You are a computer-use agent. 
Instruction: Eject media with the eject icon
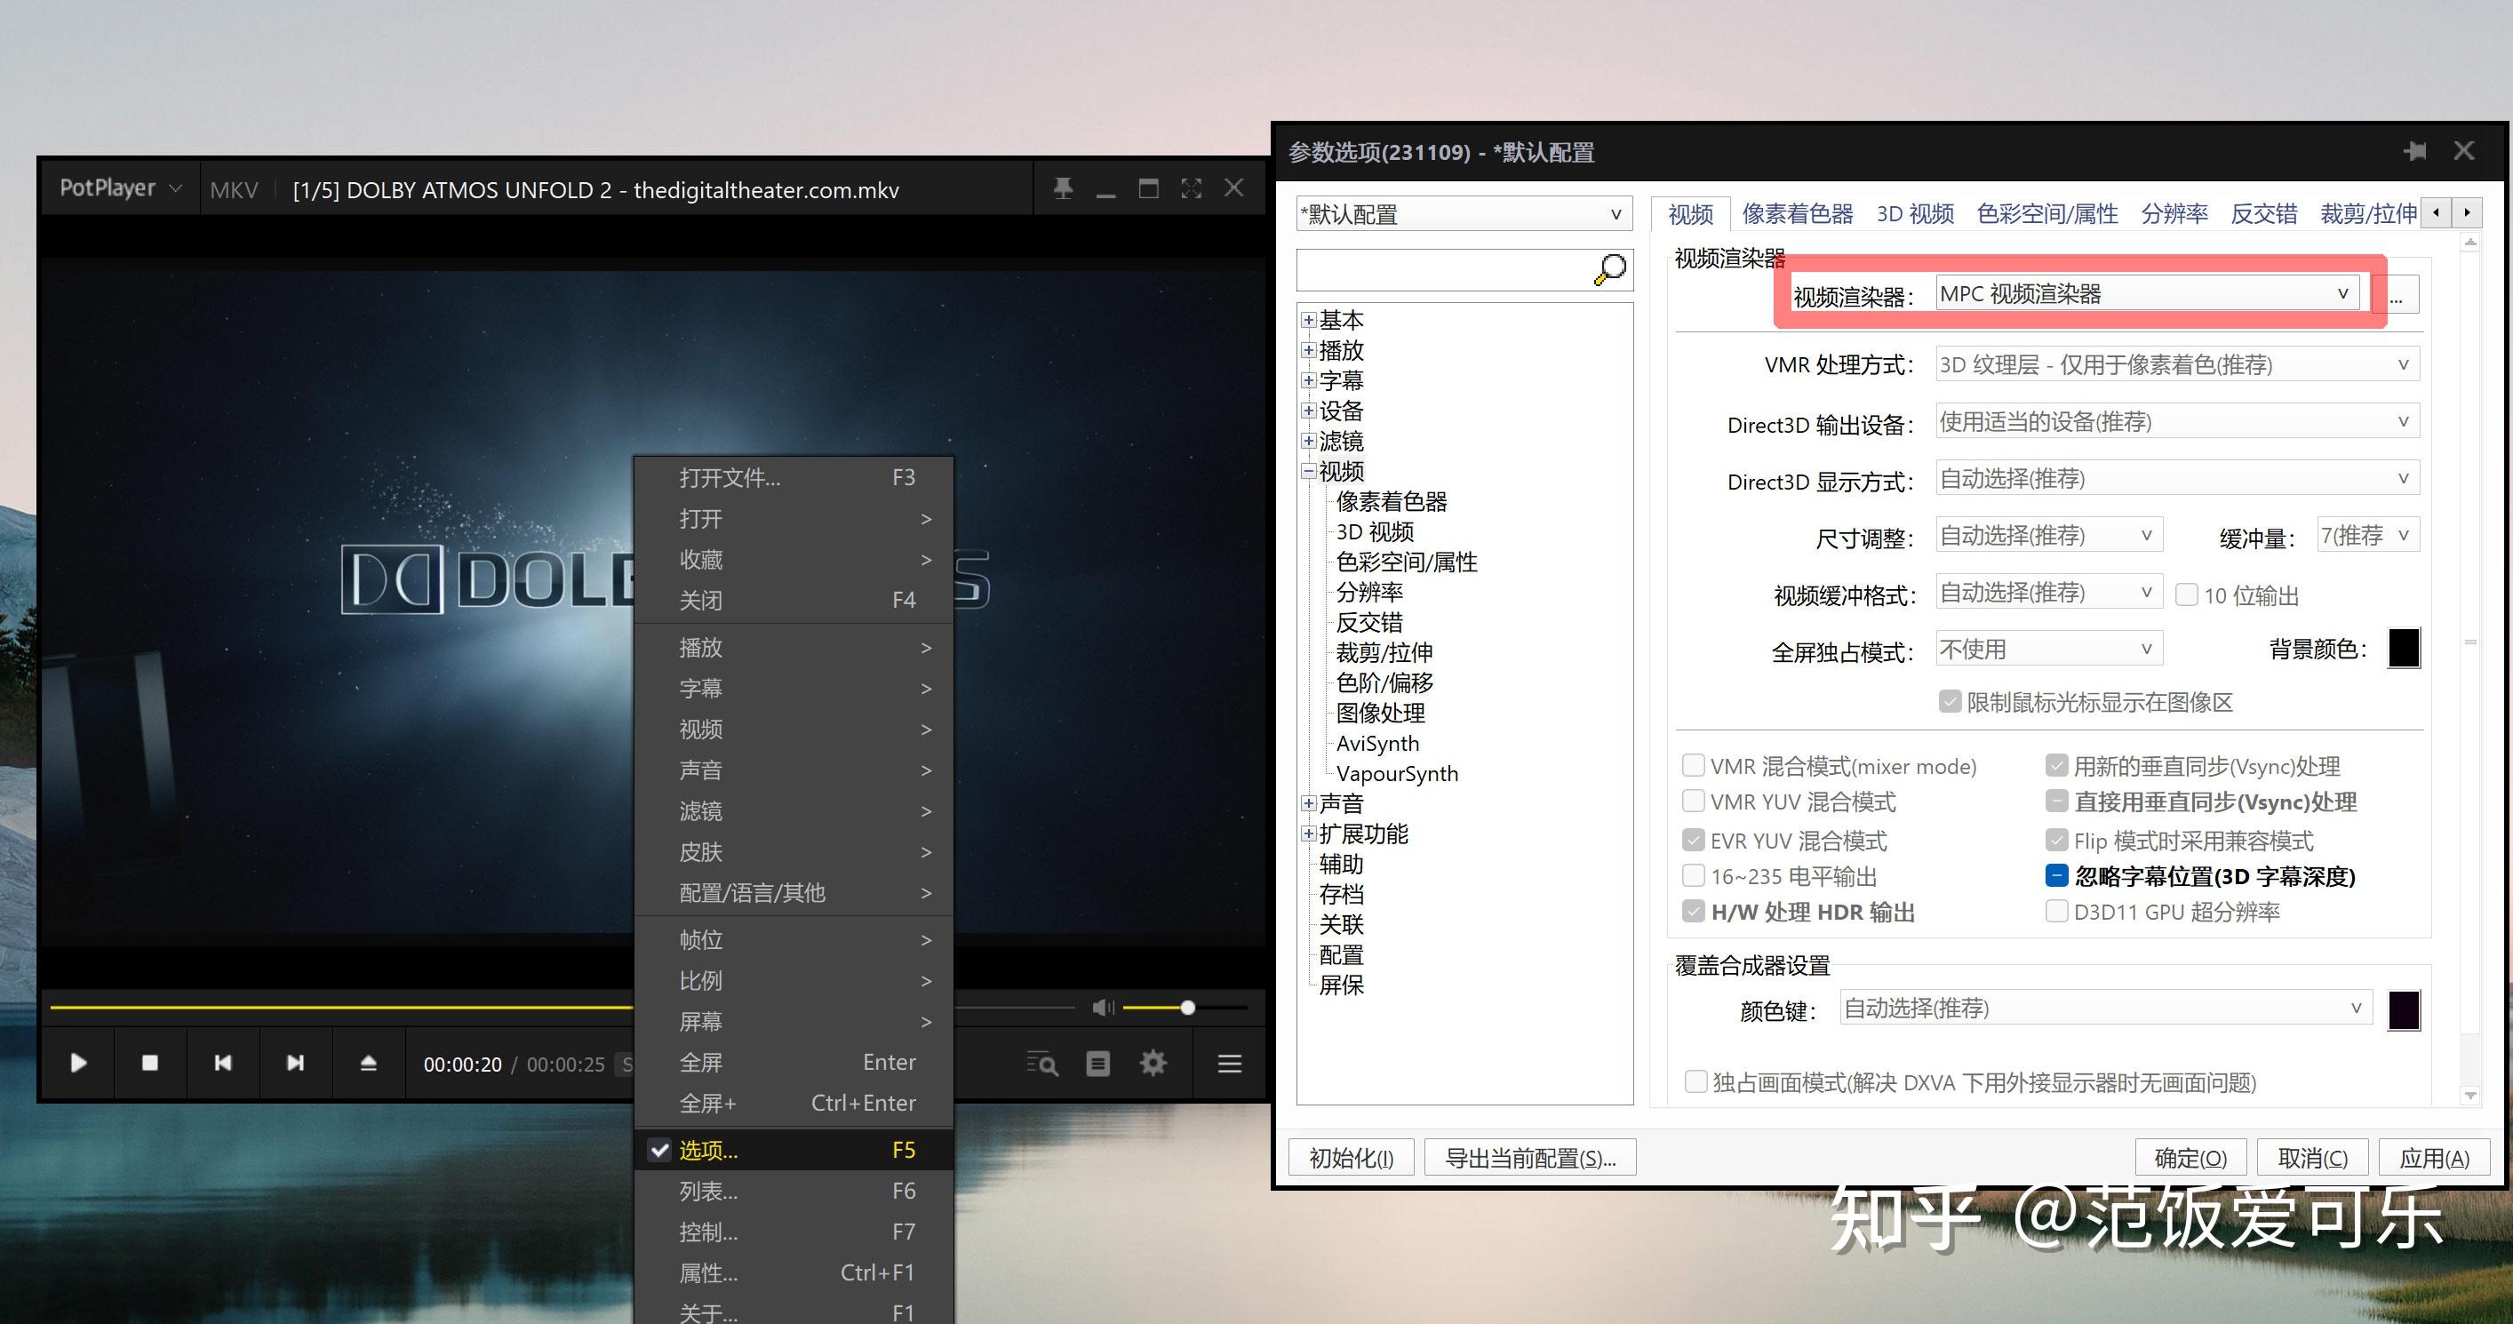click(x=369, y=1063)
